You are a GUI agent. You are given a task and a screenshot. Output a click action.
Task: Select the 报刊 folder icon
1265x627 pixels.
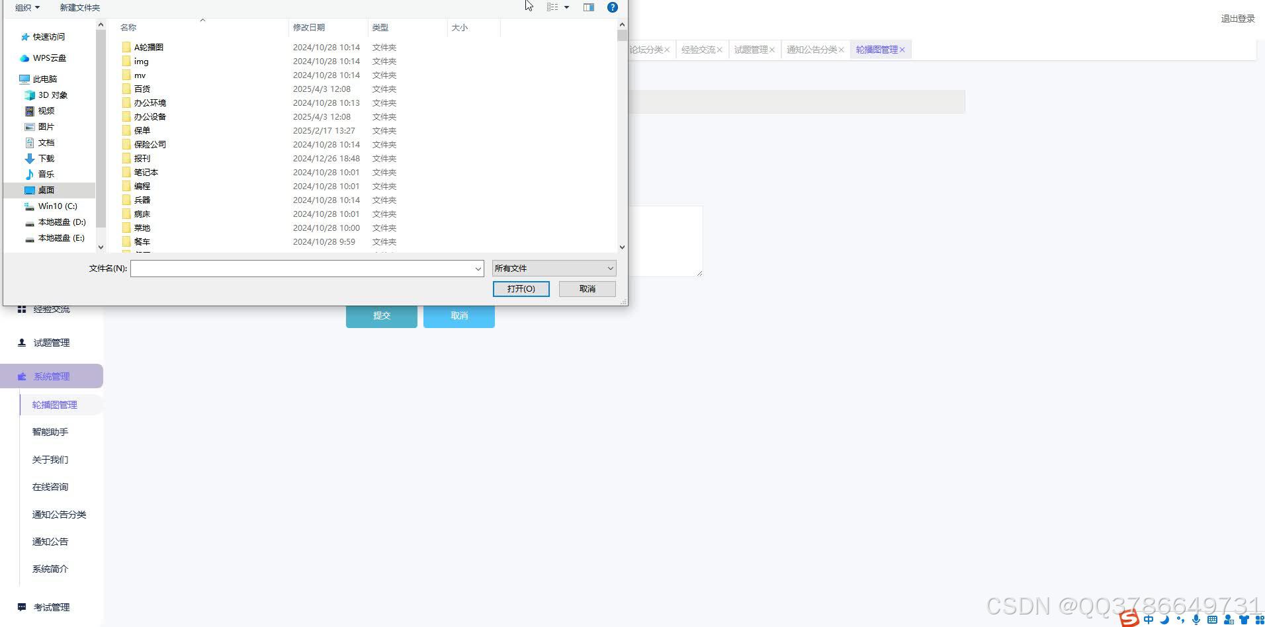coord(126,158)
